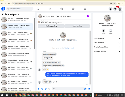This screenshot has height=97, width=125.
Task: Expand Media, files and links section
Action: pos(107,47)
